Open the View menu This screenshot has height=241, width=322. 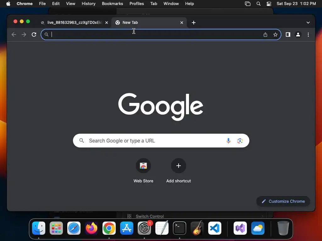71,4
